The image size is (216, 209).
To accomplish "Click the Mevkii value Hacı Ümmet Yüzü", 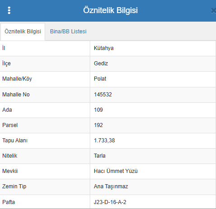I will pos(116,171).
